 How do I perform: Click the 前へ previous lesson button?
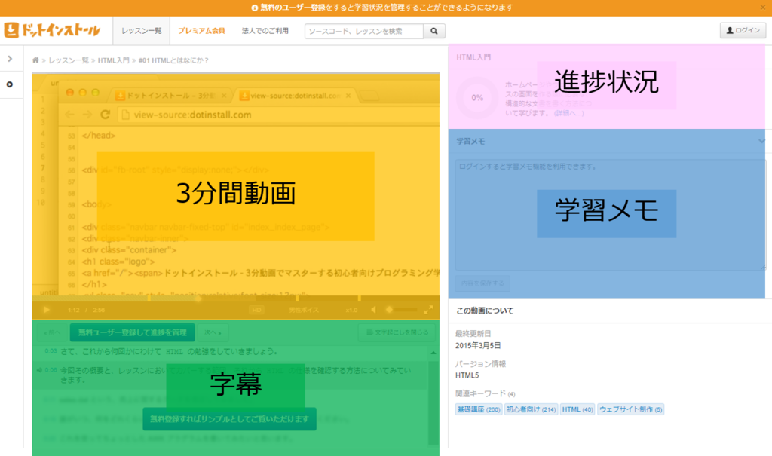point(52,332)
